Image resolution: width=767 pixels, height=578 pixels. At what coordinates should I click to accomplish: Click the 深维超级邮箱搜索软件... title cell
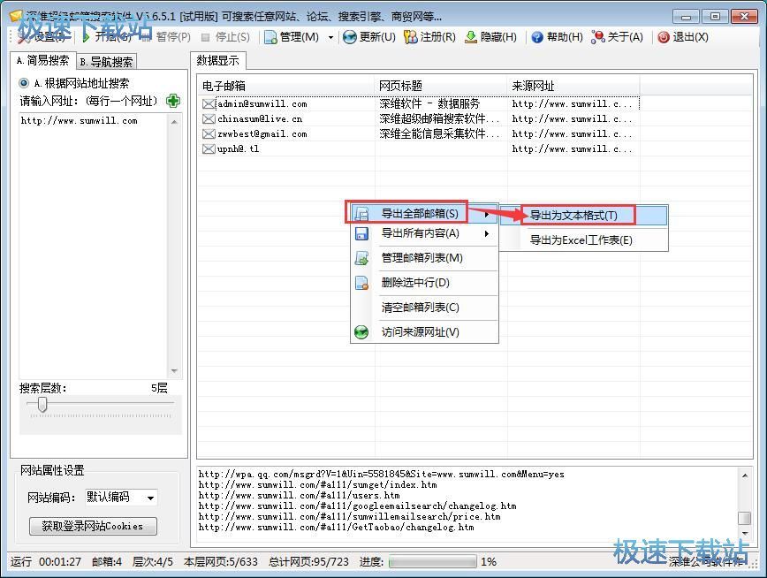tap(439, 119)
